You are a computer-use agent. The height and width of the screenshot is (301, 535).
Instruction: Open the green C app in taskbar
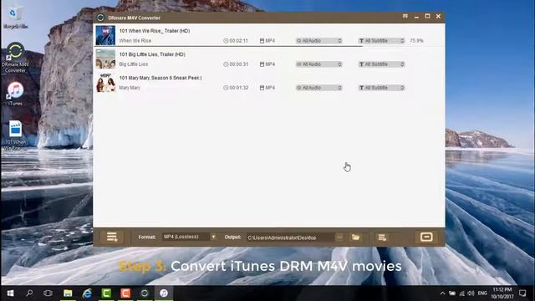pyautogui.click(x=106, y=293)
